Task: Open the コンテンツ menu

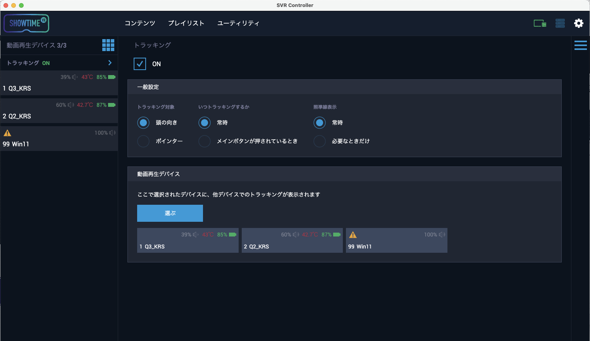Action: click(x=140, y=23)
